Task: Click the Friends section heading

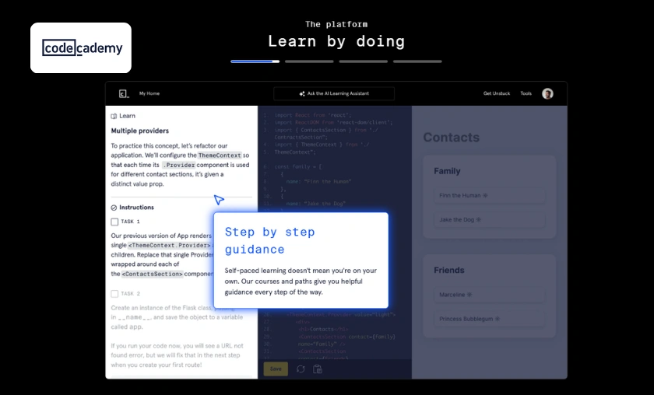Action: pos(449,271)
